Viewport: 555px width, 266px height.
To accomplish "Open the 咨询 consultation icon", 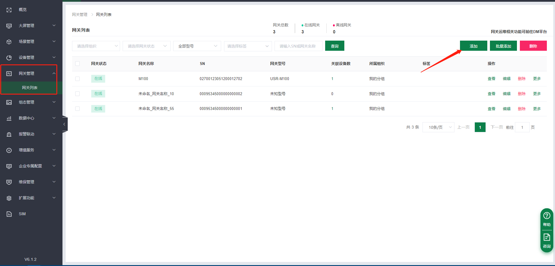I will pos(547,238).
